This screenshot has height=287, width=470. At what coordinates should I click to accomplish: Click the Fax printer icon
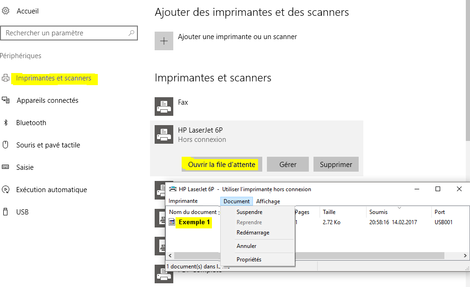point(164,107)
